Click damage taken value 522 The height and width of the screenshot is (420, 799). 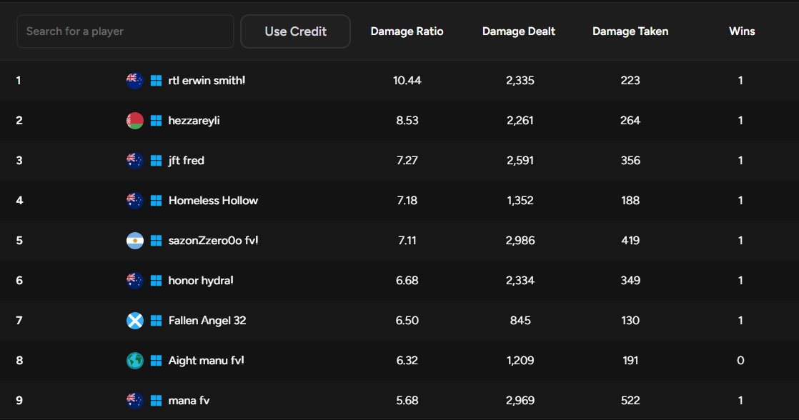tap(630, 401)
